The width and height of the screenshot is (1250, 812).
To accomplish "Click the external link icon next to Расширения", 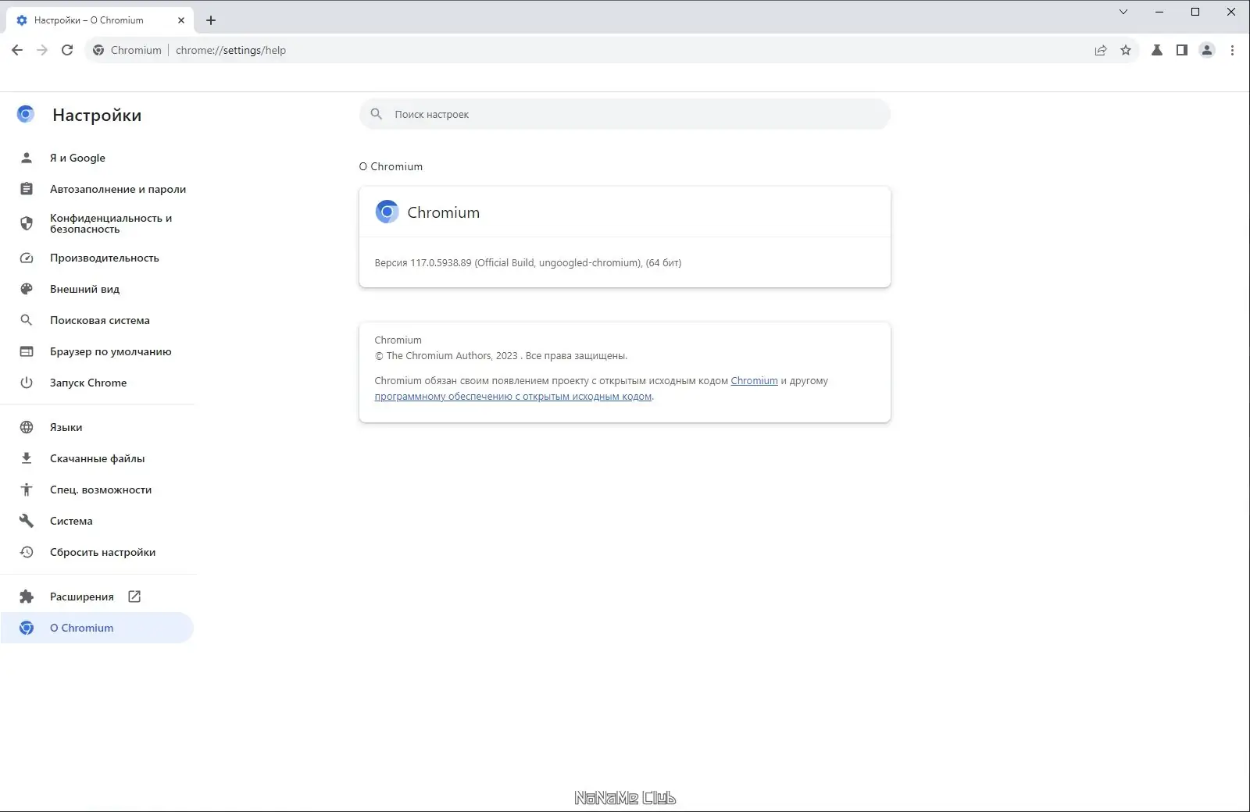I will click(x=134, y=597).
